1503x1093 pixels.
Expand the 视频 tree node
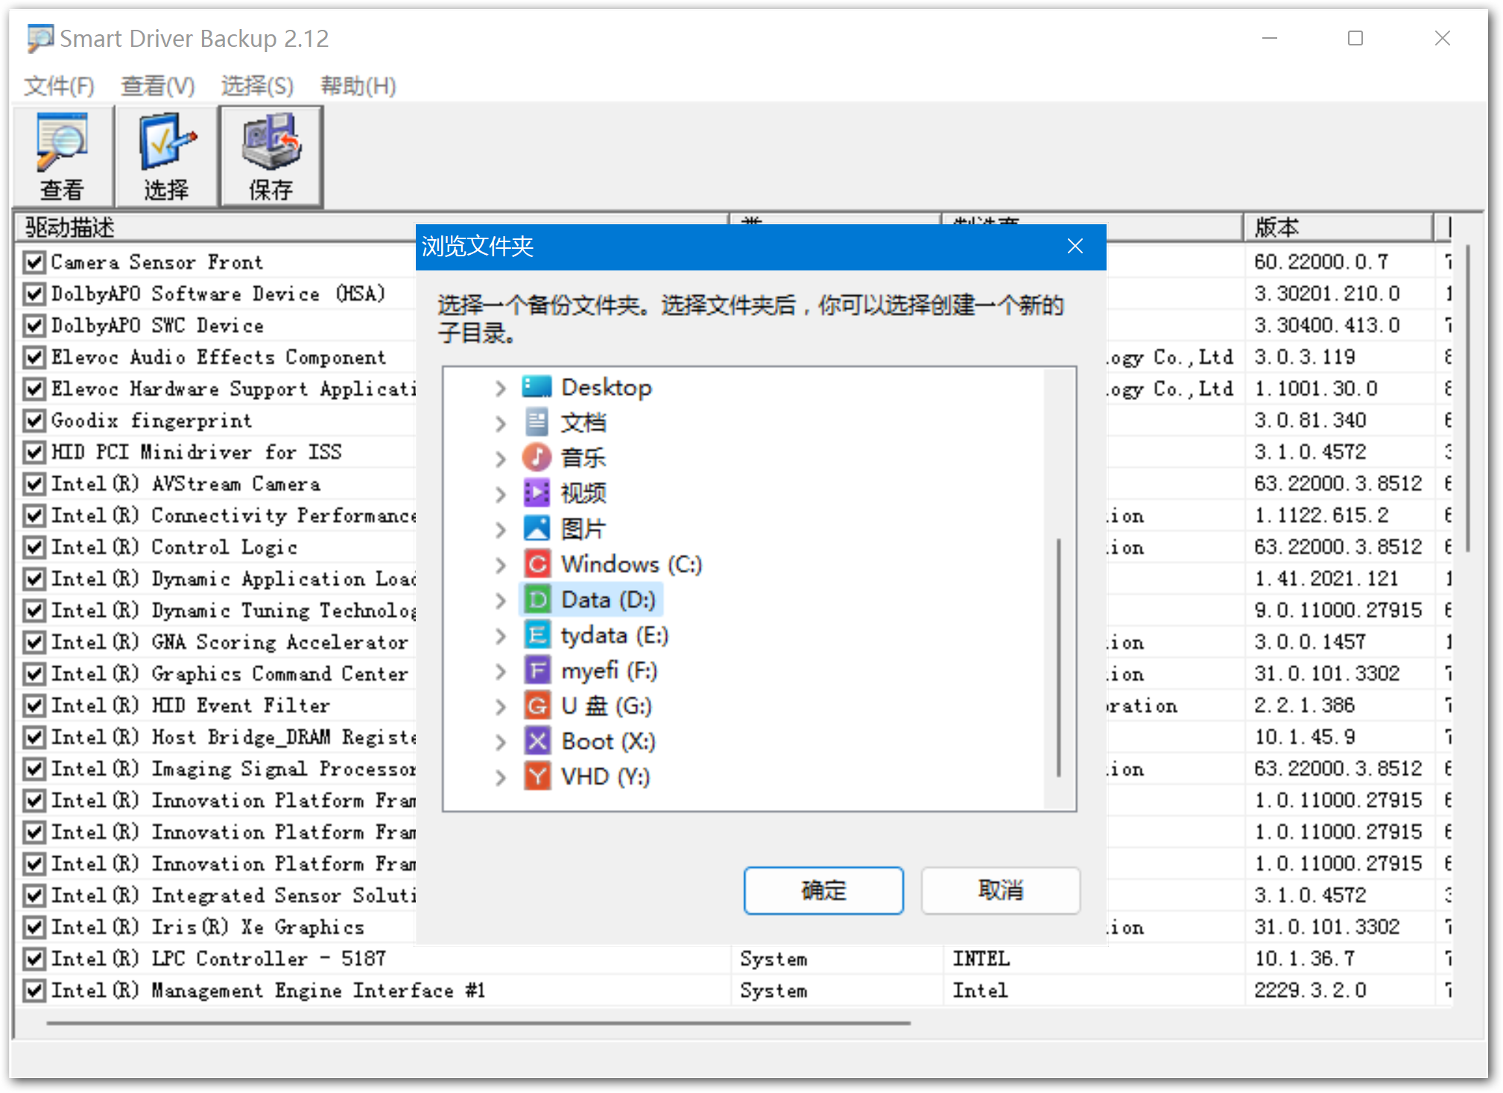501,494
